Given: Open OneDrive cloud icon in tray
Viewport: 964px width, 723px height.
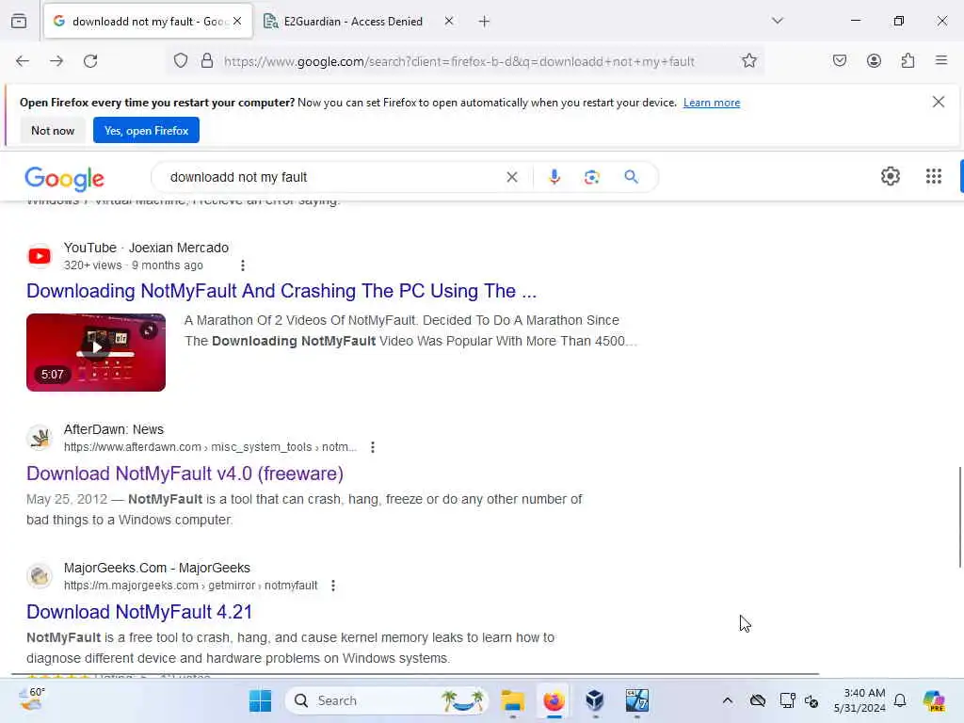Looking at the screenshot, I should 758,700.
